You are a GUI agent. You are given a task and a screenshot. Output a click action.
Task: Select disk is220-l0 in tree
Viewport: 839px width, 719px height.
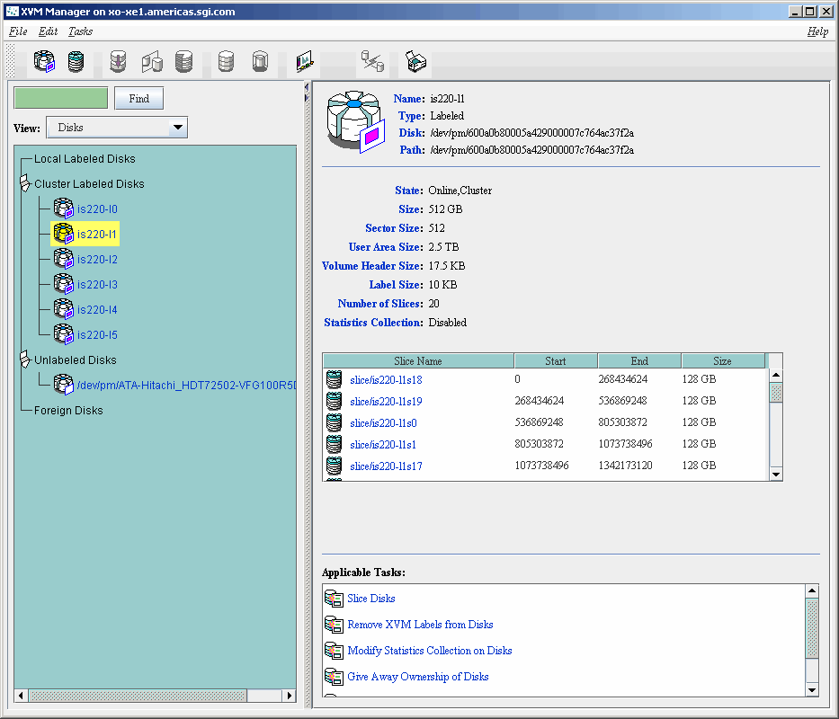click(85, 209)
